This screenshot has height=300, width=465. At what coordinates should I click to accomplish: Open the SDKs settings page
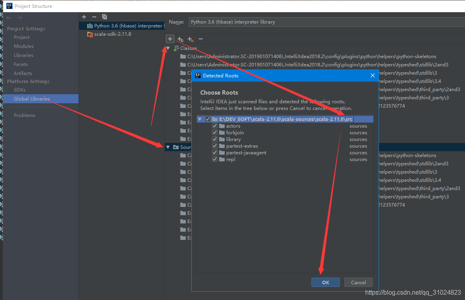click(20, 90)
